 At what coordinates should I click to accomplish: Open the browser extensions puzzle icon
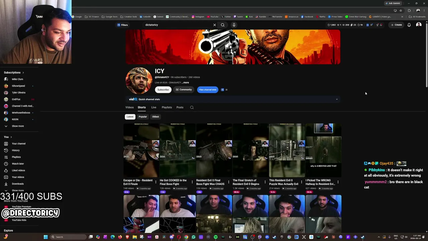(x=409, y=10)
